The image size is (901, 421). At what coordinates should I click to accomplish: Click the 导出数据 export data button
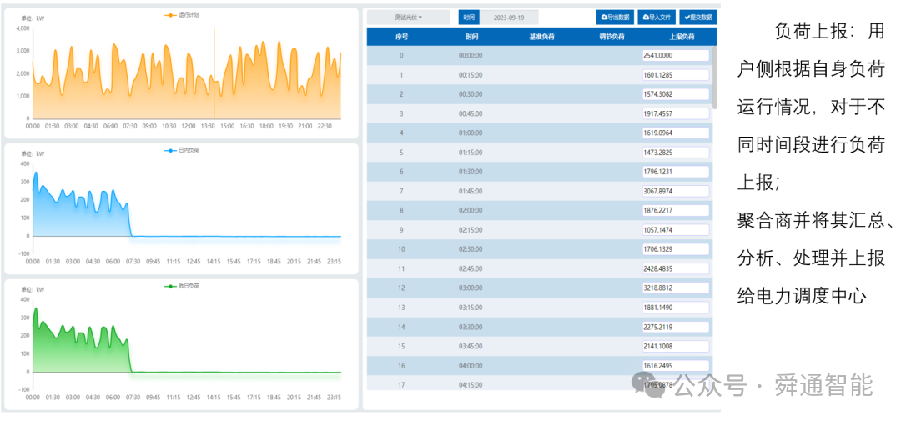tap(615, 18)
